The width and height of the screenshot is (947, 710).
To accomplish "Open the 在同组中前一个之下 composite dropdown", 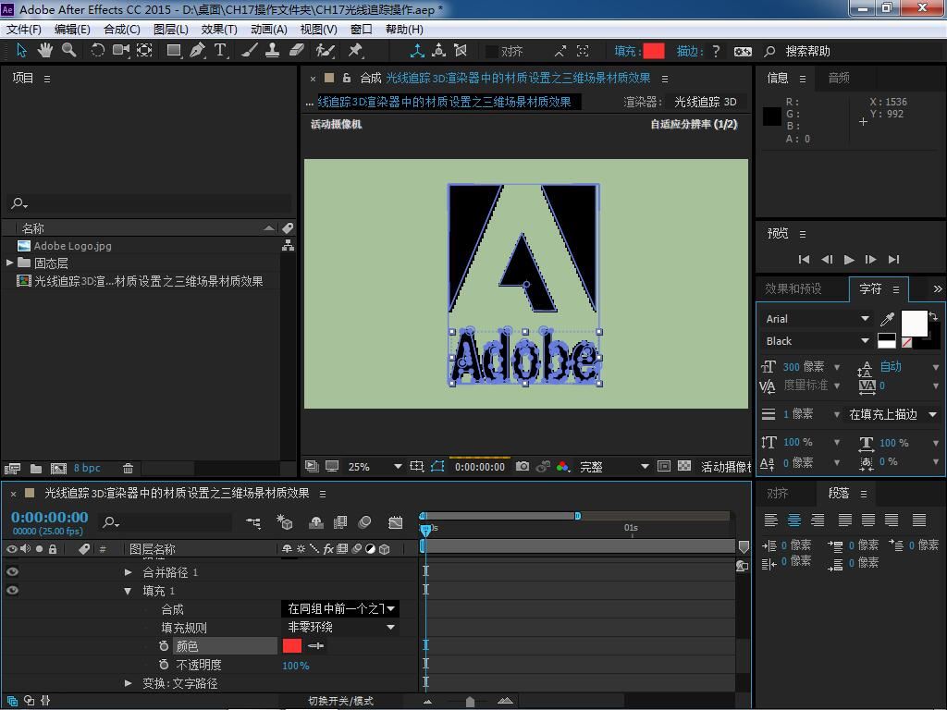I will pos(341,608).
